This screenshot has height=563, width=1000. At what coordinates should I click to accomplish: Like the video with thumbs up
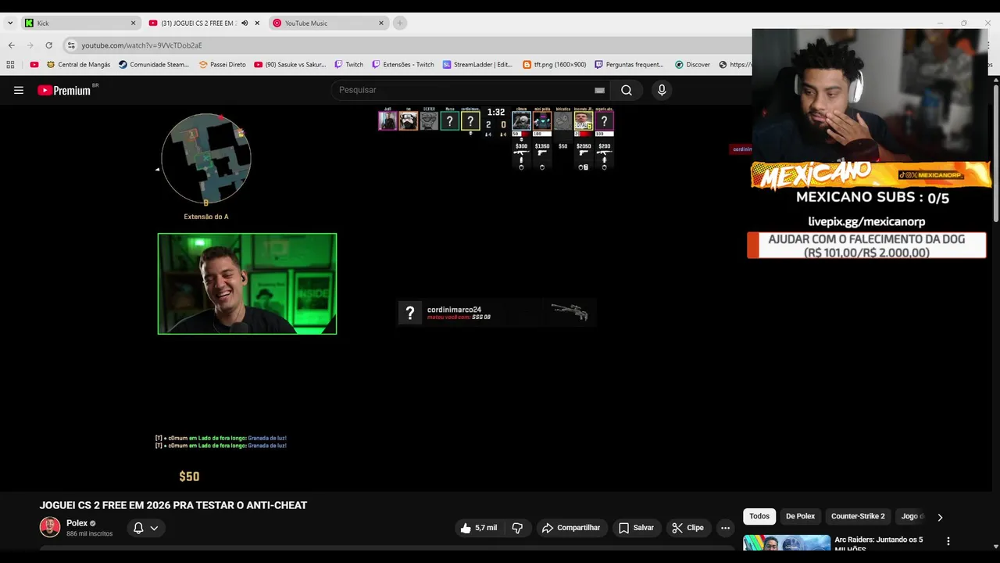point(478,528)
